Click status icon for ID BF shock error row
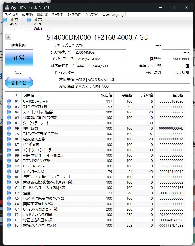The height and width of the screenshot is (246, 195). 9,177
